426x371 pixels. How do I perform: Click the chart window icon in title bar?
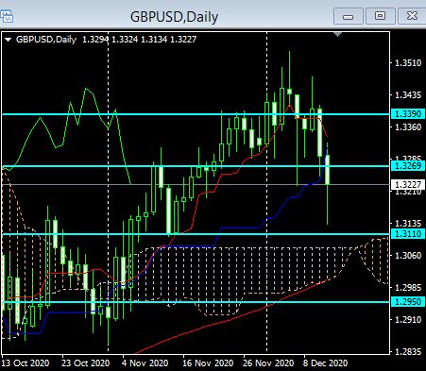pyautogui.click(x=7, y=16)
